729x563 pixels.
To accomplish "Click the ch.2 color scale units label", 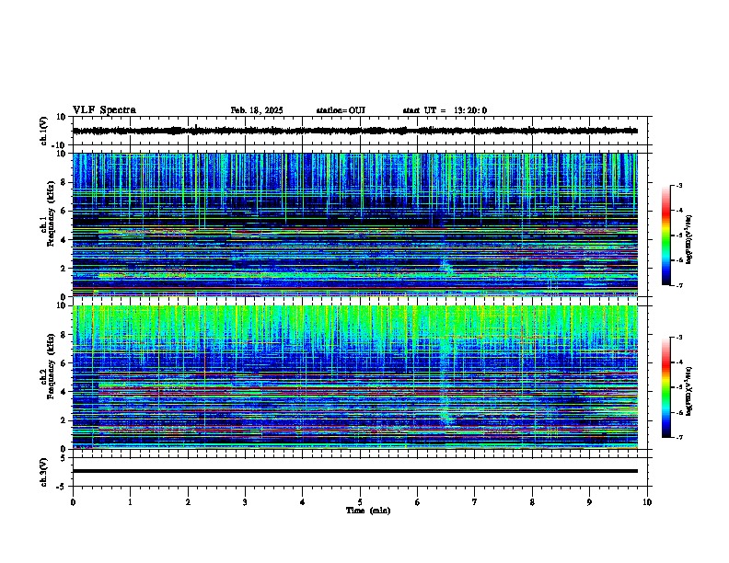I will [689, 392].
